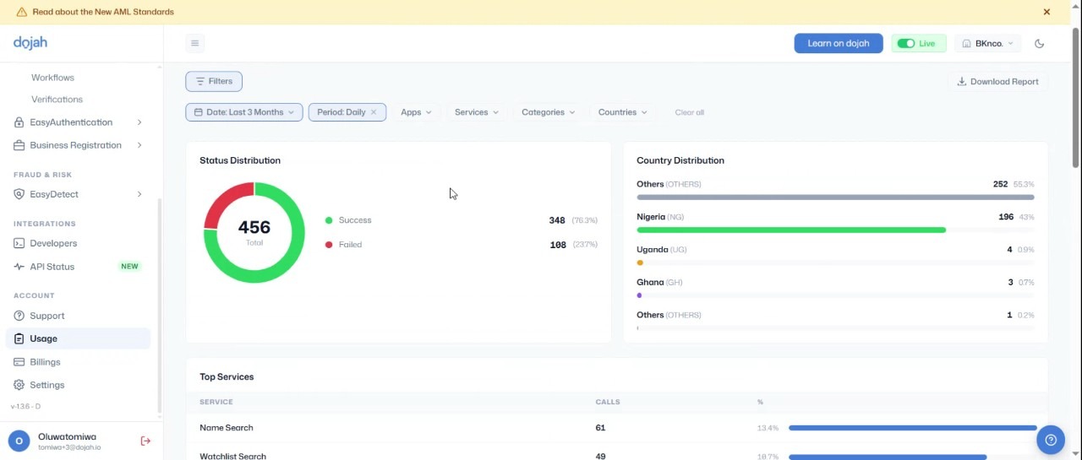Toggle the Filters panel button
The width and height of the screenshot is (1082, 460).
(214, 81)
